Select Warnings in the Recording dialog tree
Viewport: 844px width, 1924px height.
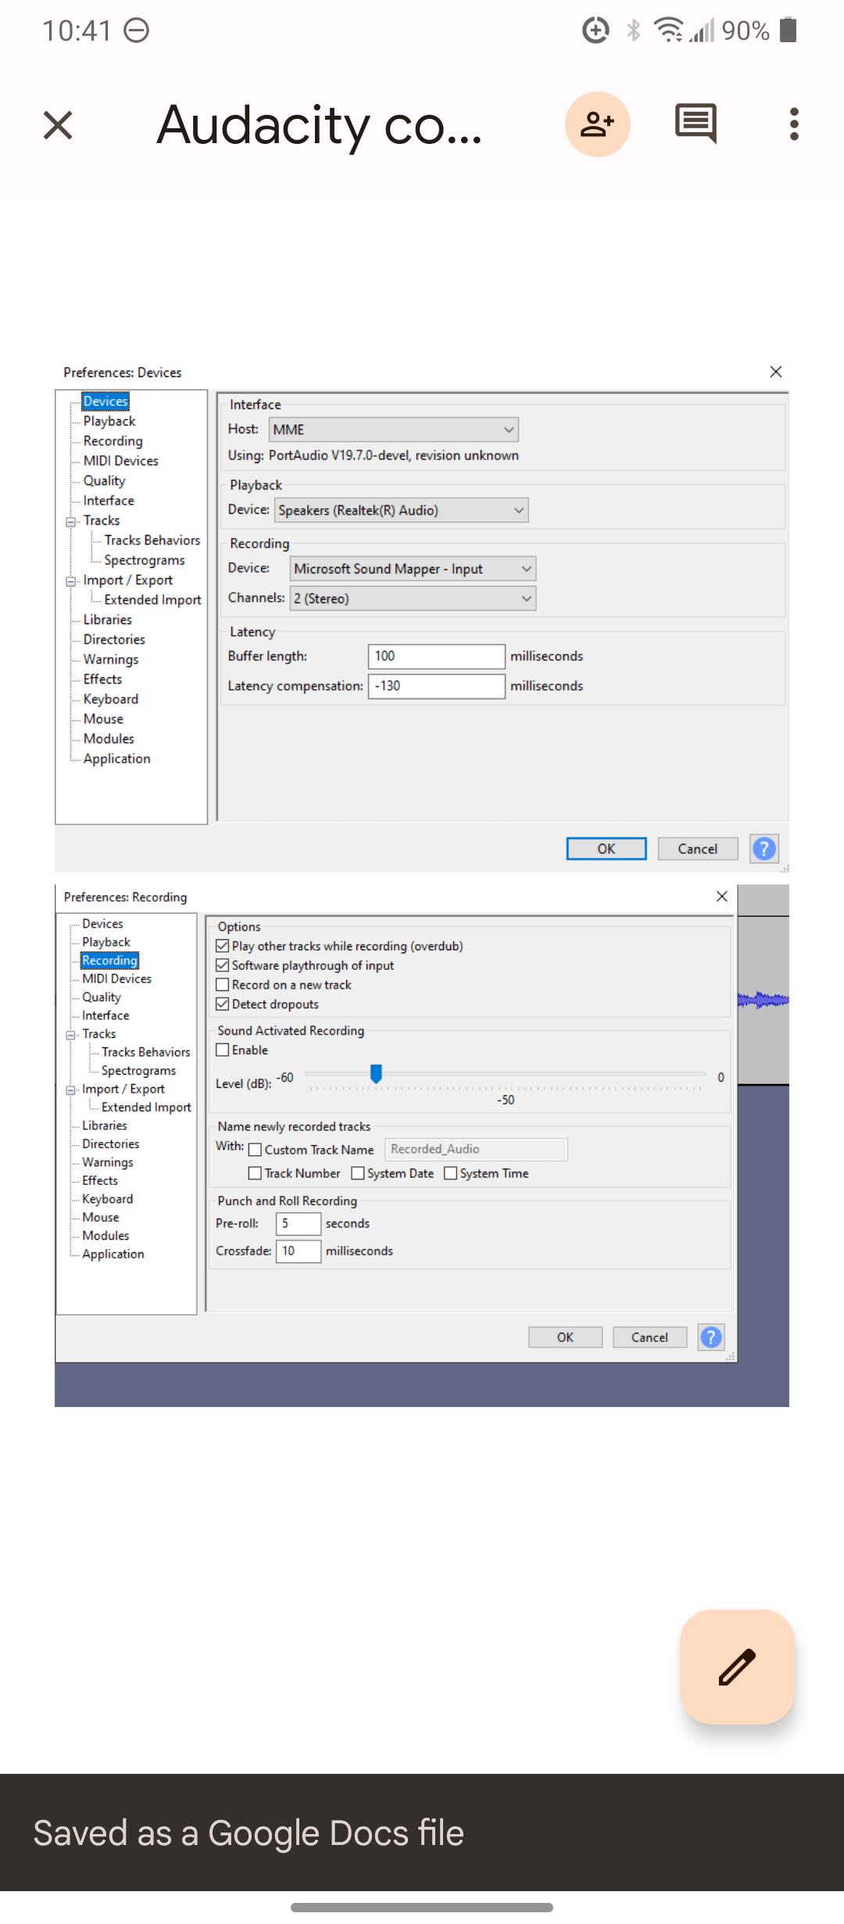point(108,1162)
